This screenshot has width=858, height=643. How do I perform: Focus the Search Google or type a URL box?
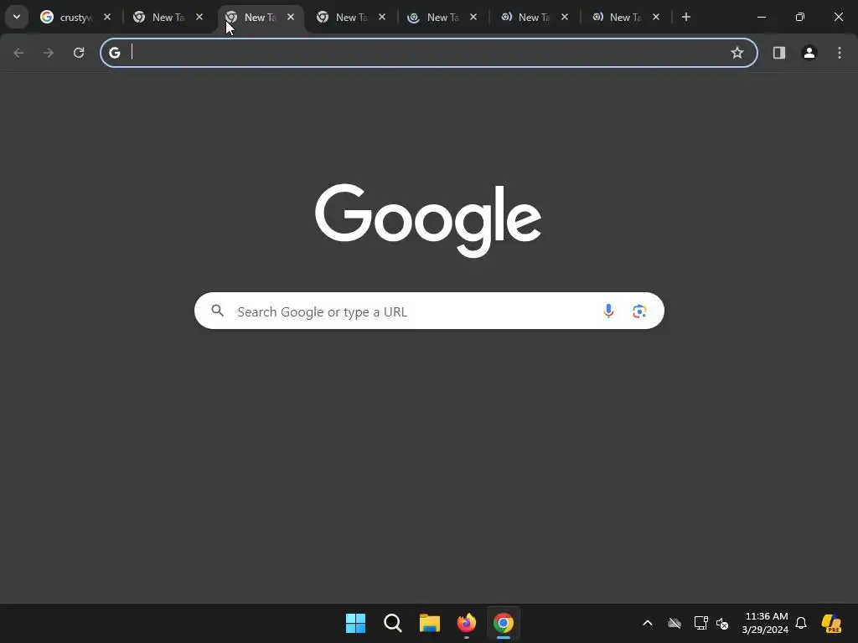[x=429, y=311]
